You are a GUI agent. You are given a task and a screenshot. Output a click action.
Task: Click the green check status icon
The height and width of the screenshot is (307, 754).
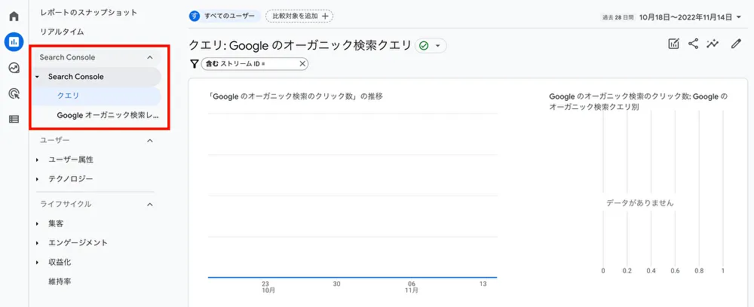tap(424, 46)
